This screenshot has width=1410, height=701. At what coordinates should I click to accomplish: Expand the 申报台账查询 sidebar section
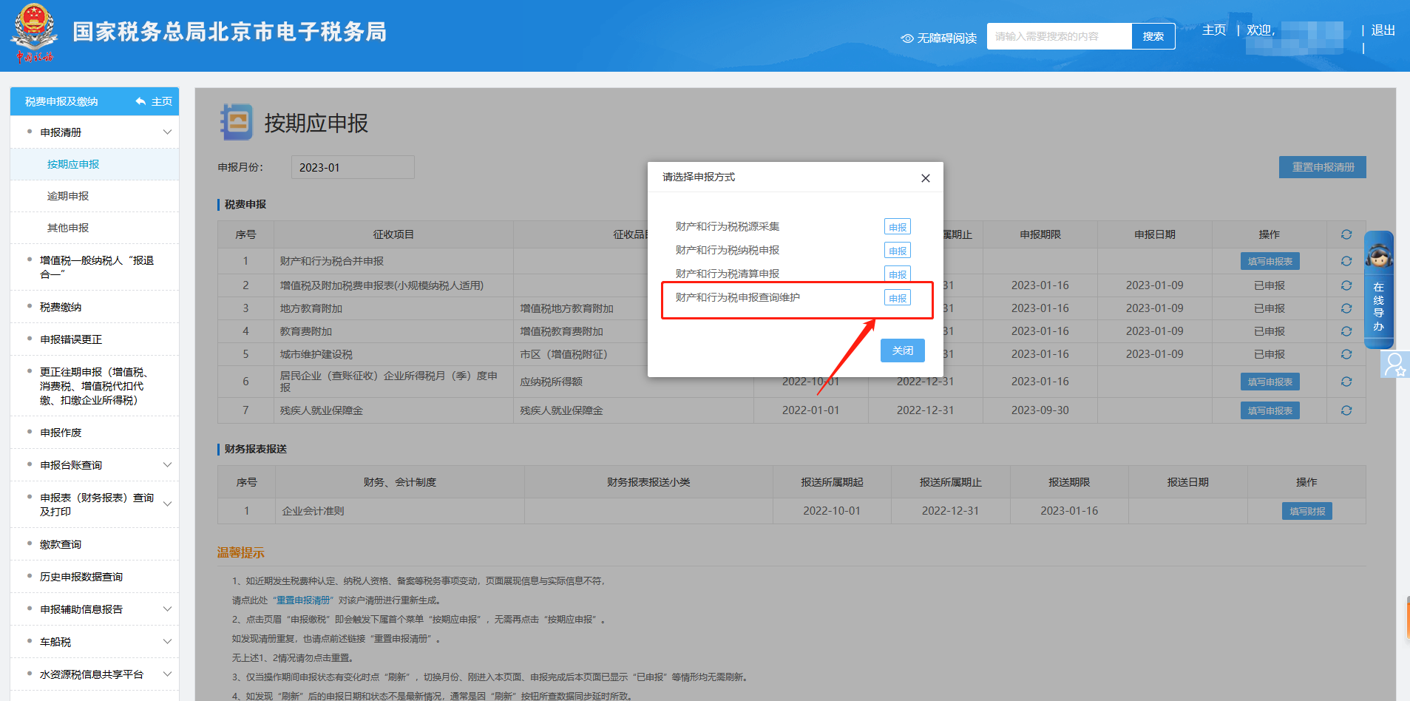click(167, 465)
